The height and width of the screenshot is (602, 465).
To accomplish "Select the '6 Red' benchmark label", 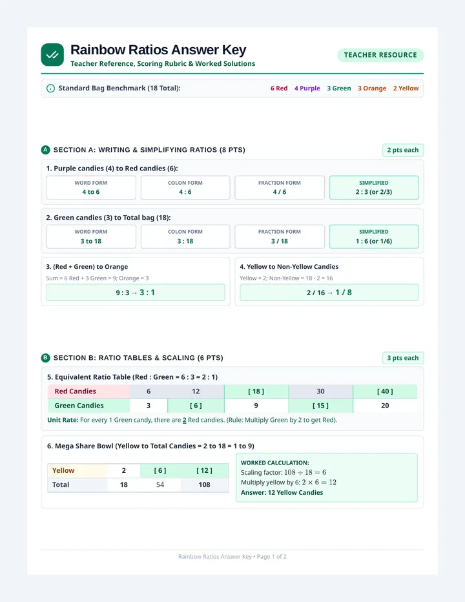I will click(279, 88).
